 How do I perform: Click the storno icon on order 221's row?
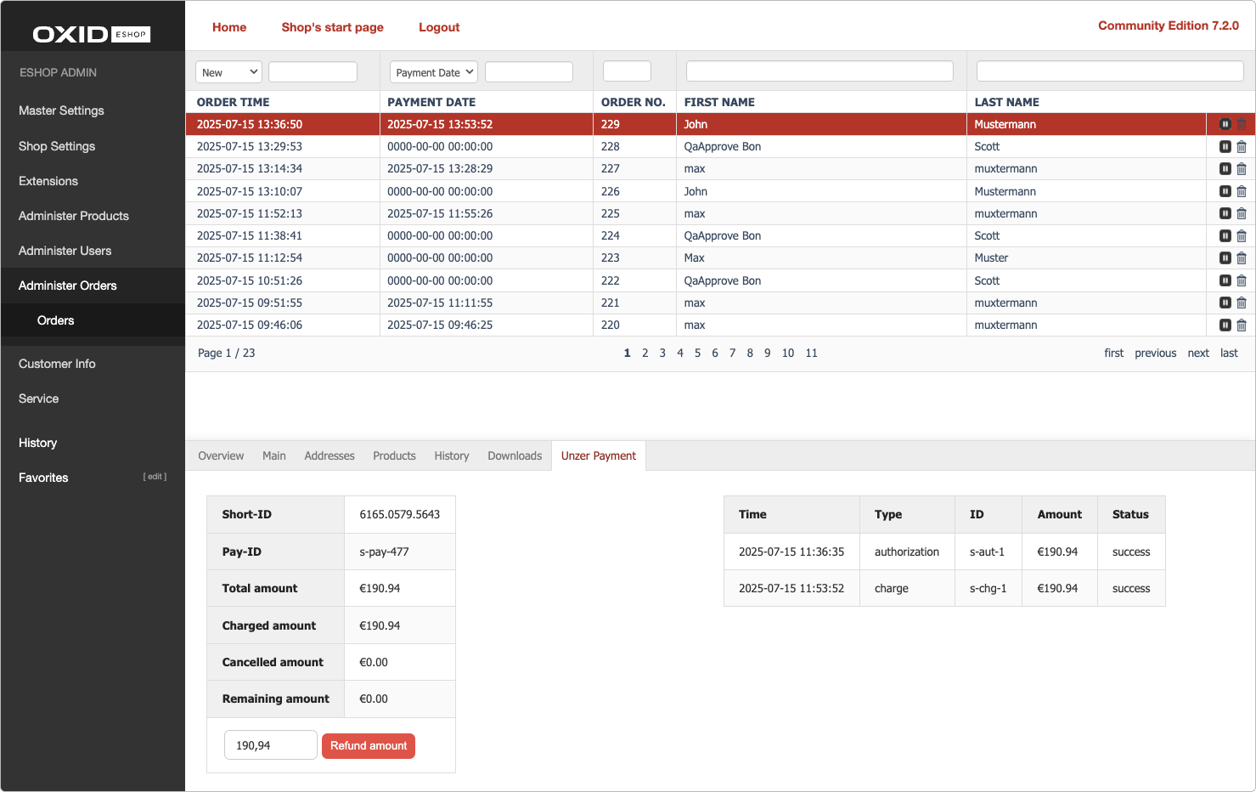[x=1225, y=303]
